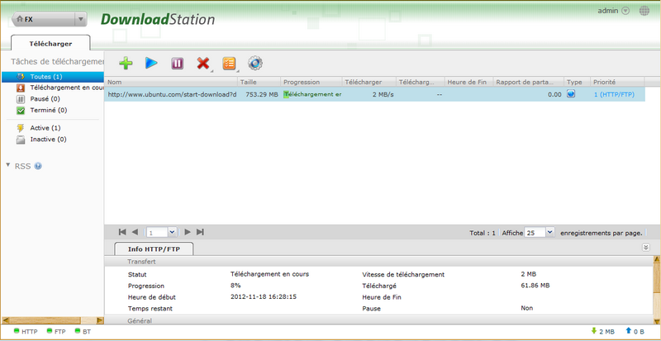
Task: Select Toutes (1) filter
Action: 53,77
